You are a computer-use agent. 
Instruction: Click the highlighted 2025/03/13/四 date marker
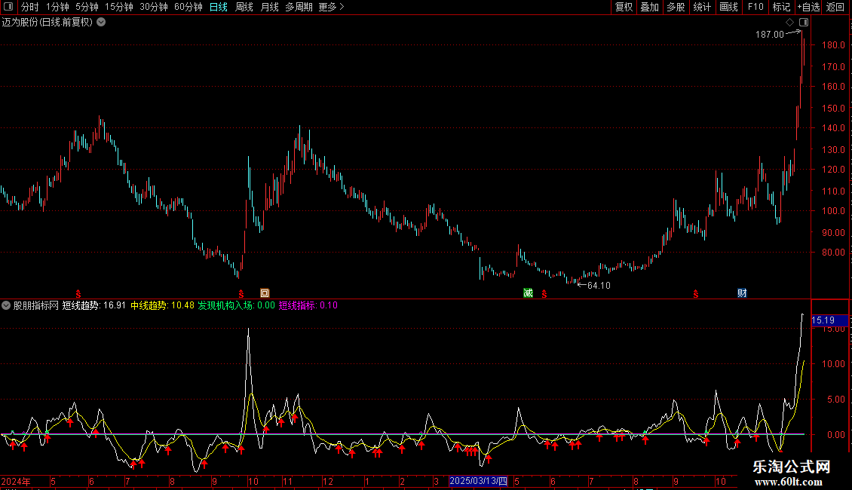478,481
